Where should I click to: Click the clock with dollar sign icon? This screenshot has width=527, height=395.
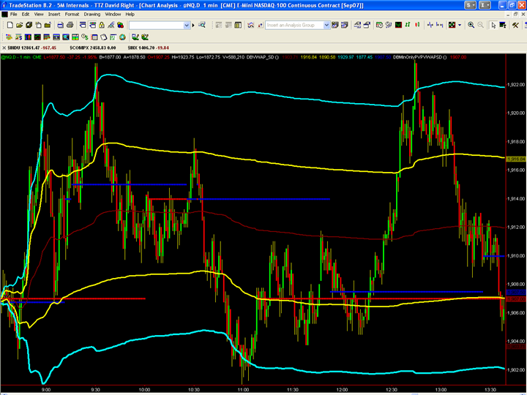click(x=85, y=37)
